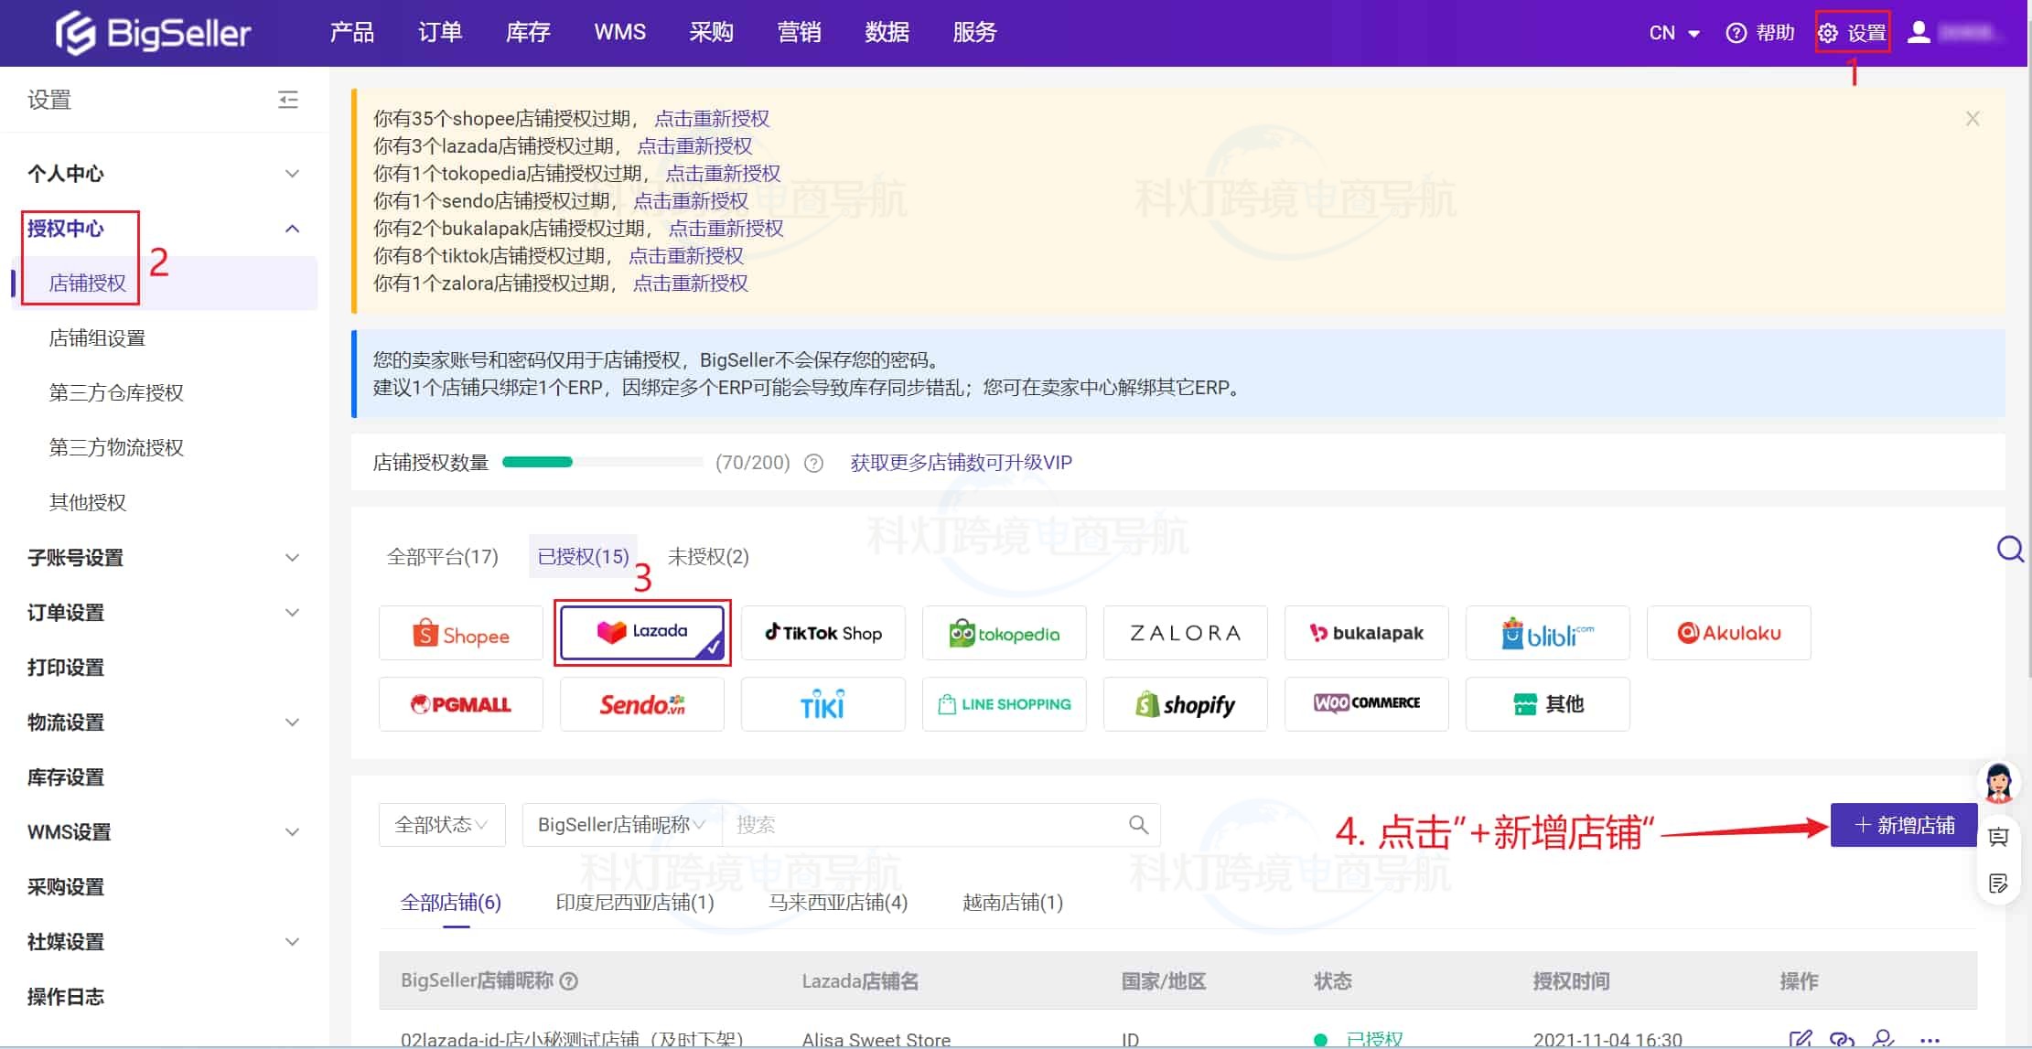Click 获取更多店铺数可升级VIP link
Viewport: 2032px width, 1049px height.
pyautogui.click(x=961, y=463)
